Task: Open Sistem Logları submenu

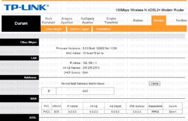Action: tap(79, 29)
